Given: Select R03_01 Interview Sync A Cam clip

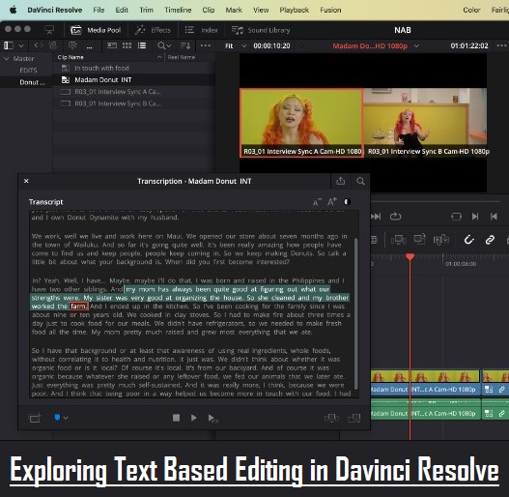Looking at the screenshot, I should tap(118, 92).
